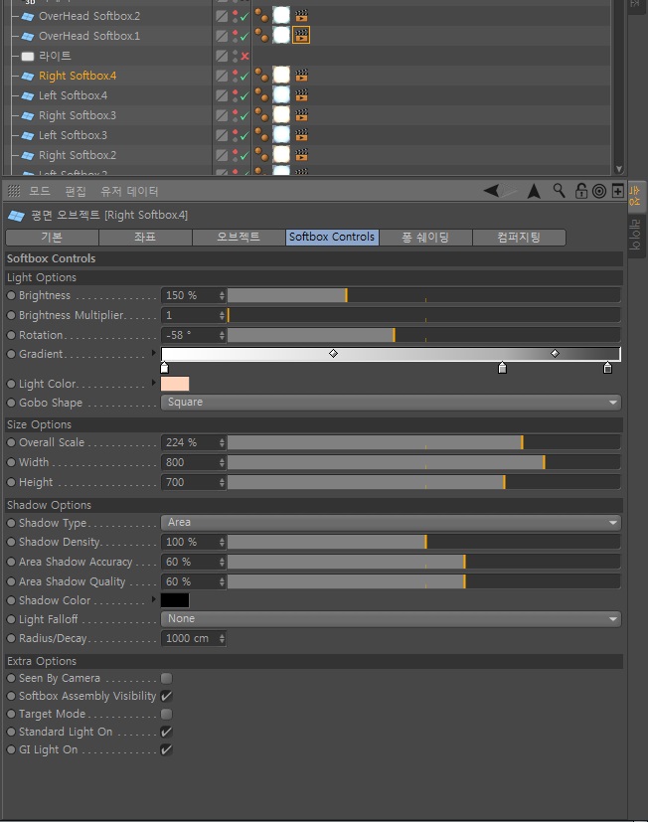Expand the Light Falloff dropdown

[391, 618]
